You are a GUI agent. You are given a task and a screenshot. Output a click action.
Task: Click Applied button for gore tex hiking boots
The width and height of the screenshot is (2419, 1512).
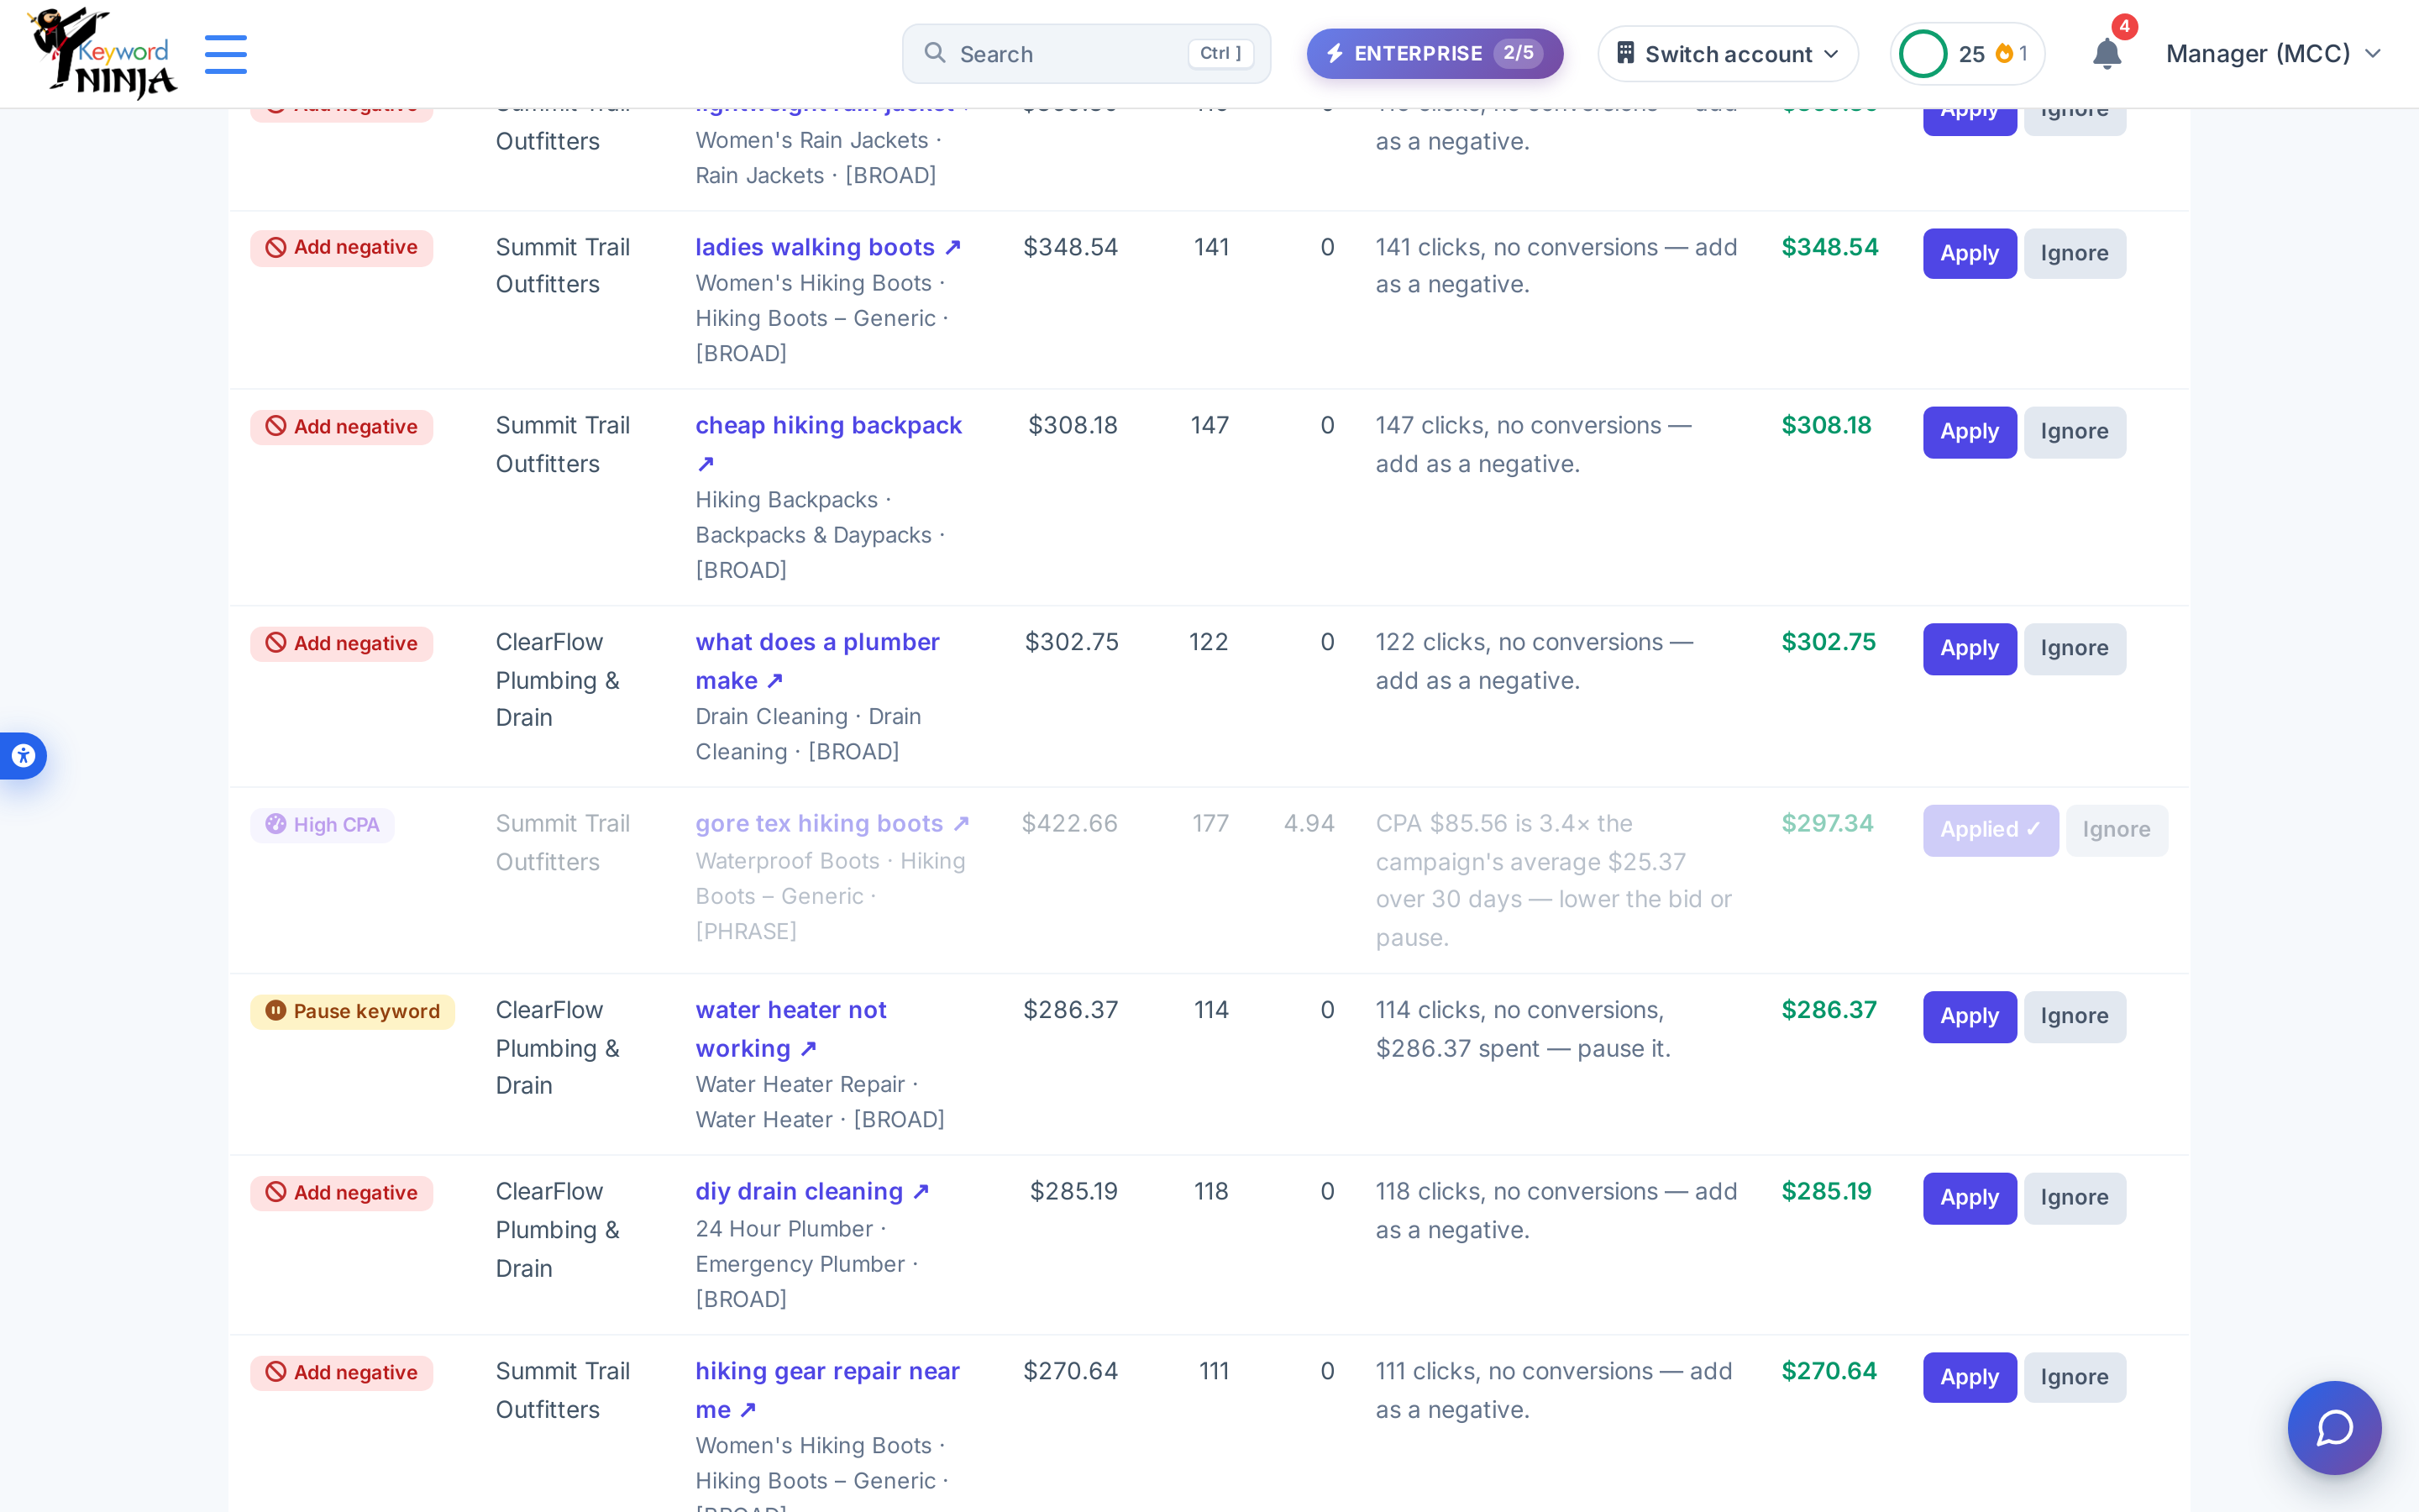tap(1990, 830)
